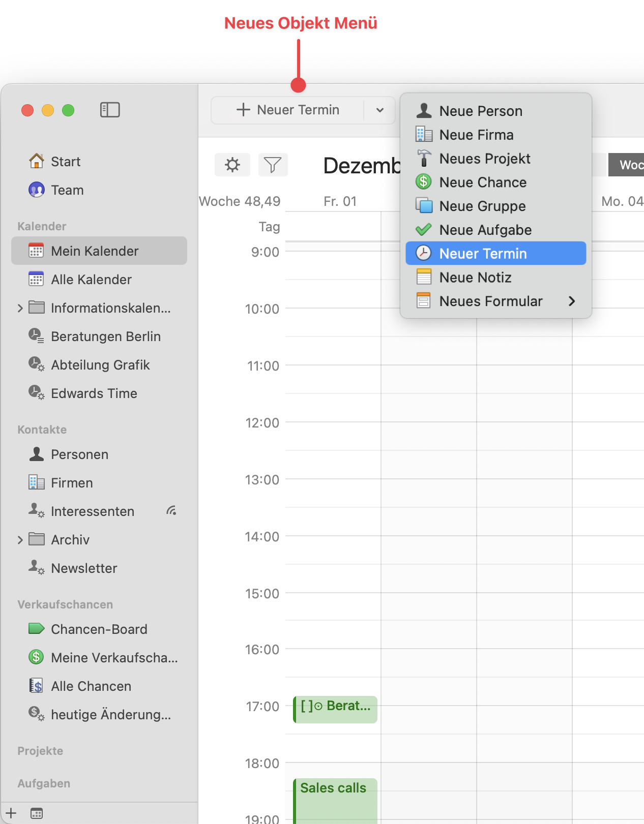Click the calendar filter funnel icon
Screen dimensions: 644x824
[x=273, y=165]
